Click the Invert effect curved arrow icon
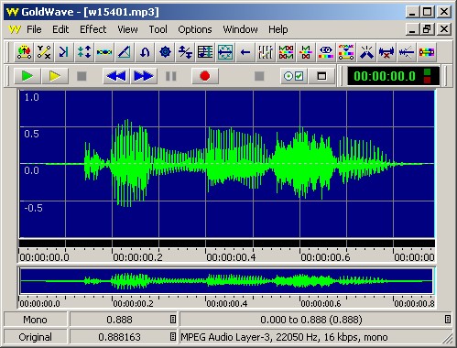Image resolution: width=457 pixels, height=348 pixels. coord(145,52)
